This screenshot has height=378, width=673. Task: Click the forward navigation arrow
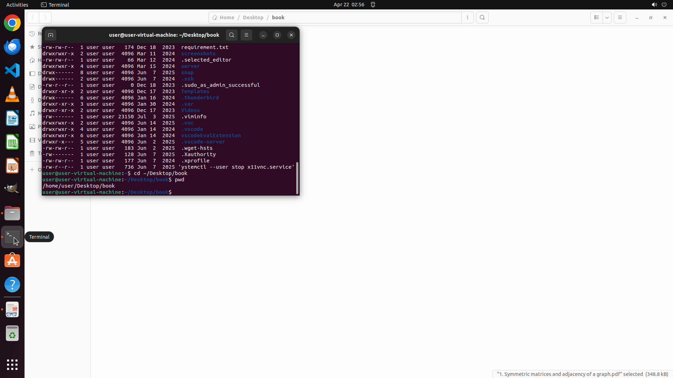(45, 17)
